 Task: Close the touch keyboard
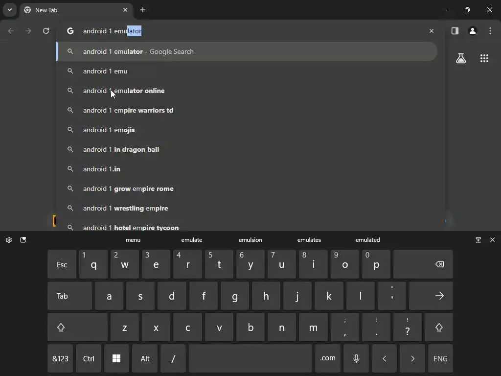(492, 240)
